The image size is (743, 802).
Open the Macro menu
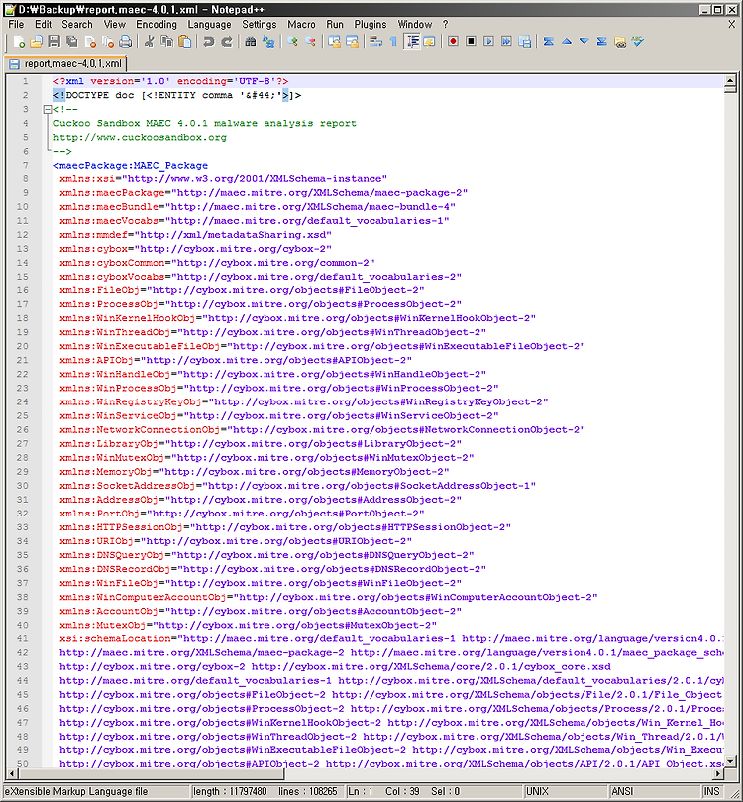301,25
